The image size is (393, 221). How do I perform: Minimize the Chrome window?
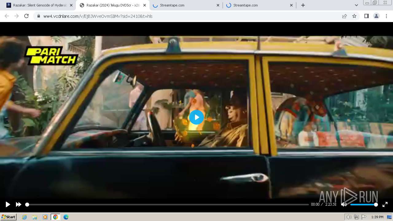click(x=367, y=3)
